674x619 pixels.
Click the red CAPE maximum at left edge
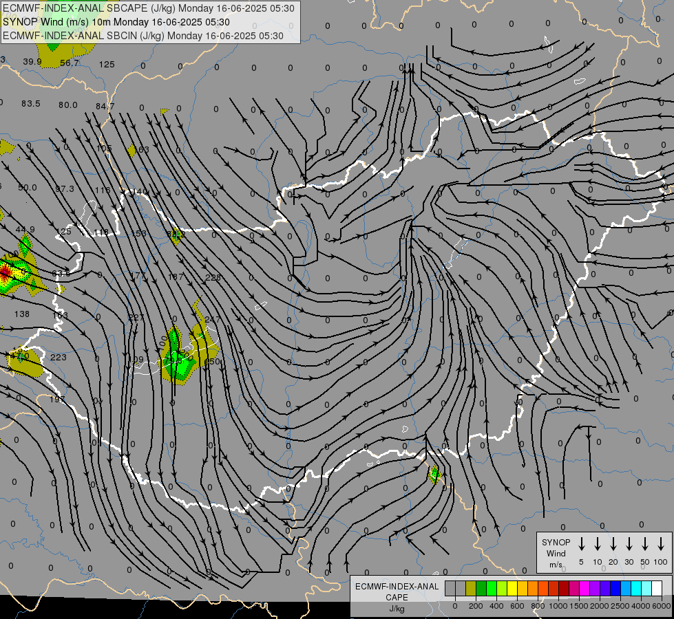point(4,273)
